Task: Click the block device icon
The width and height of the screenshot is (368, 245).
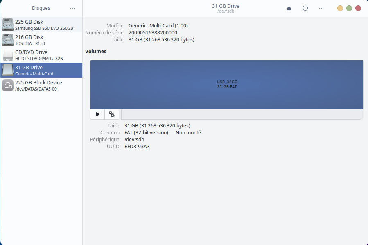Action: pyautogui.click(x=8, y=85)
